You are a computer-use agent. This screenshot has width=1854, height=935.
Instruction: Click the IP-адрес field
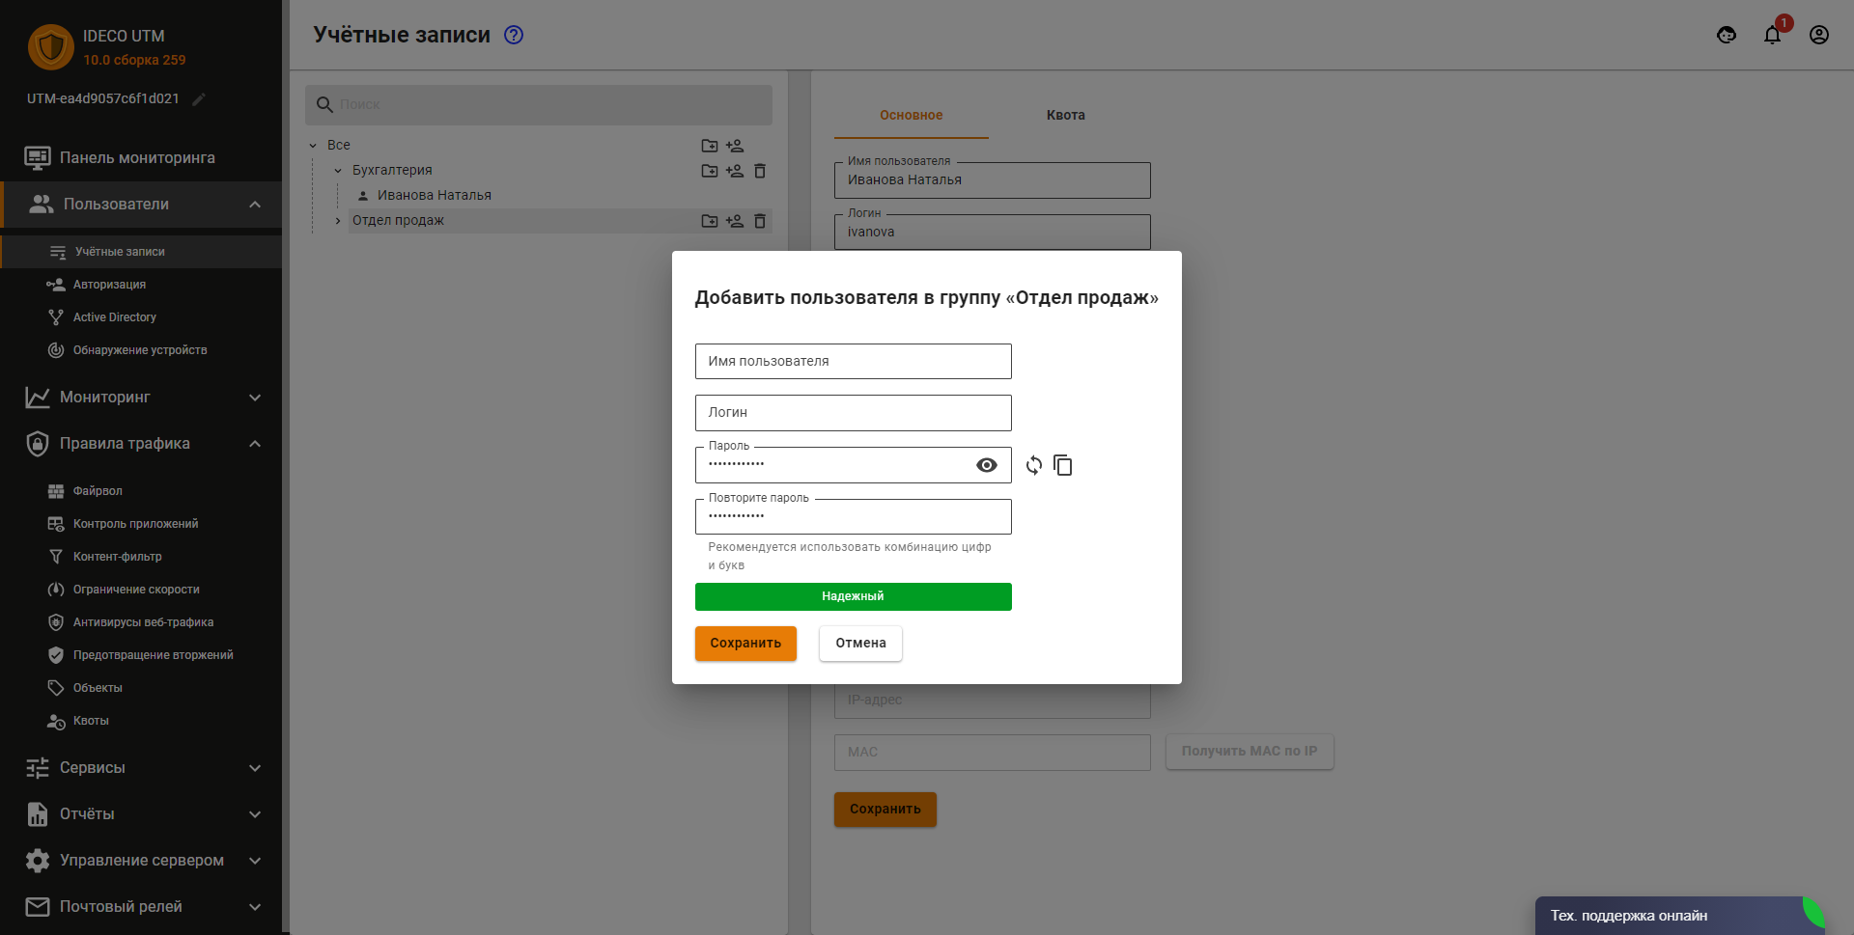tap(993, 700)
